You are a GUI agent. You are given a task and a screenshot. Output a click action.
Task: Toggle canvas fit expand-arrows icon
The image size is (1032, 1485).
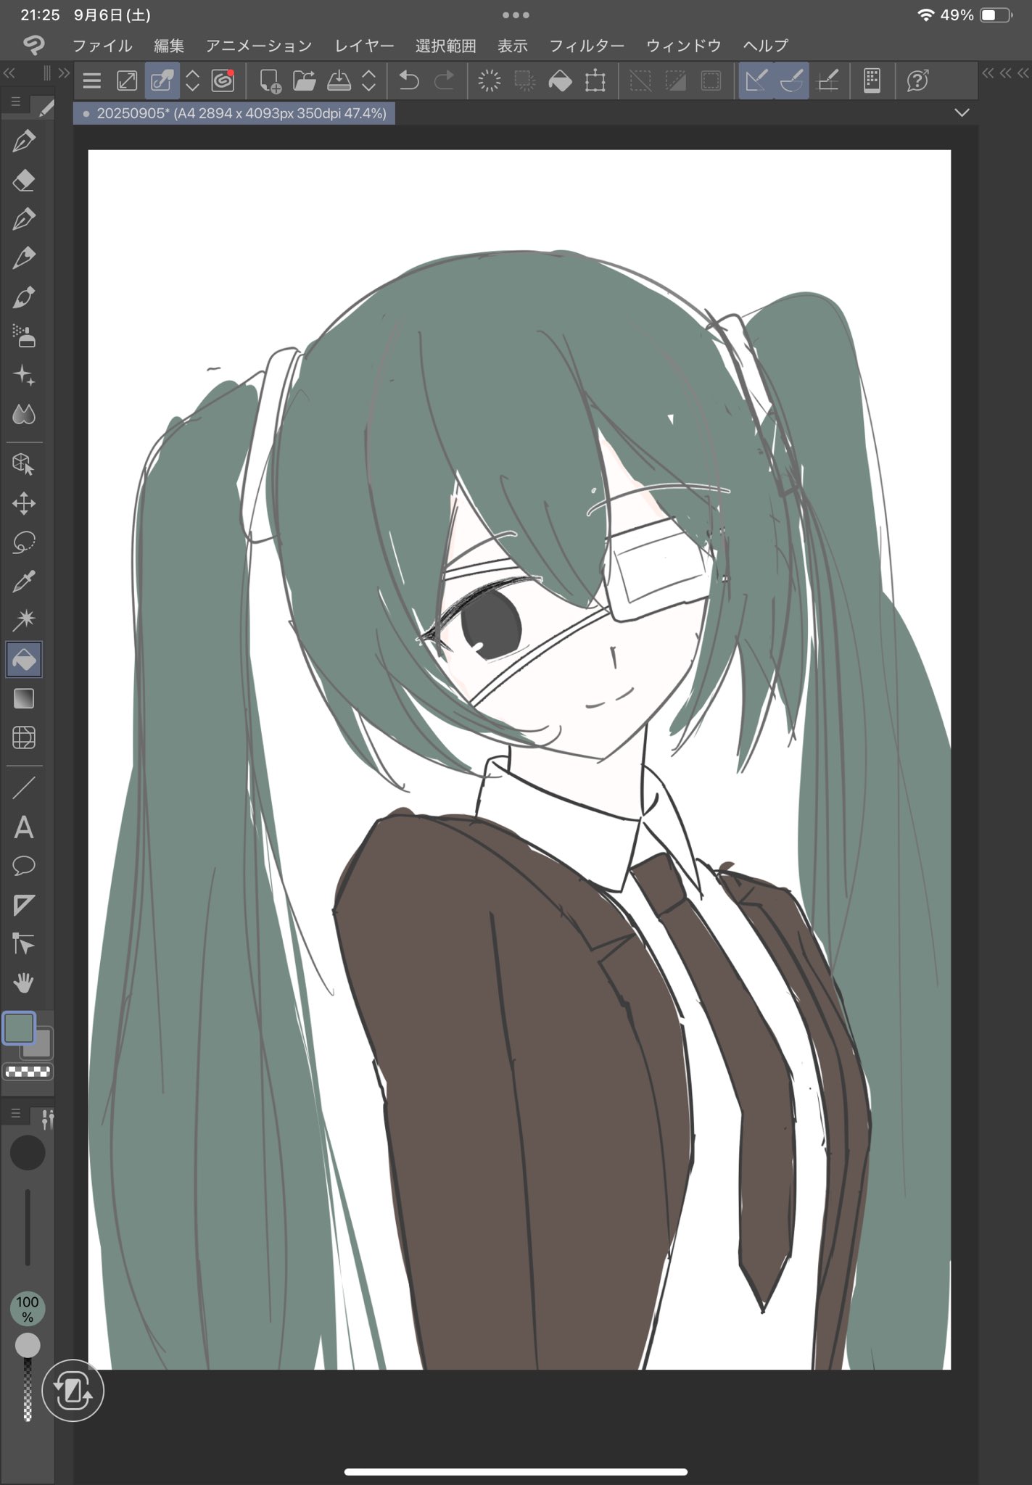(127, 80)
